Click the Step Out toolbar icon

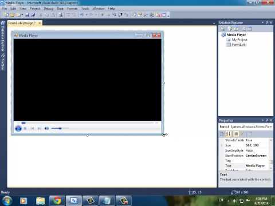click(x=126, y=15)
